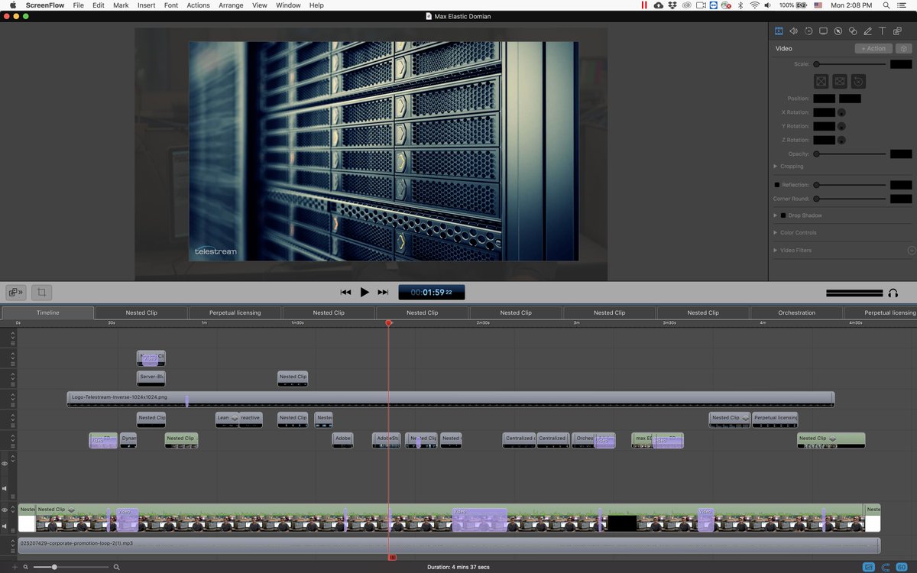This screenshot has height=573, width=917.
Task: Open the Video properties inspector tab
Action: (779, 31)
